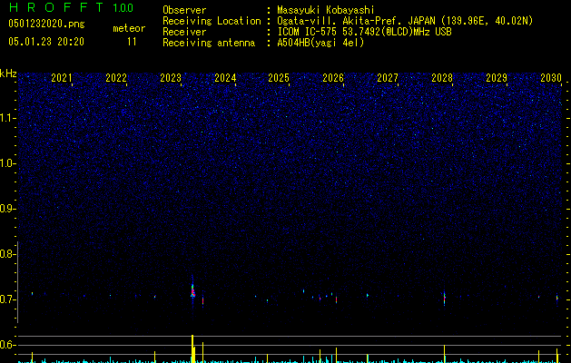The width and height of the screenshot is (571, 363).
Task: Click the 0.7 kHz frequency label
Action: point(6,299)
